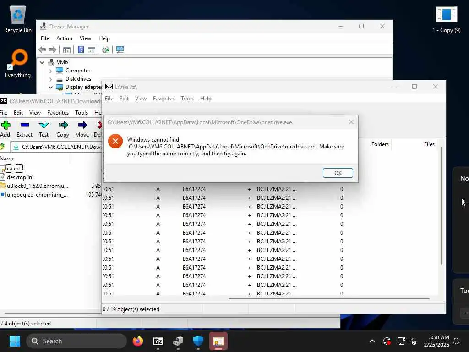Open notifications bell icon
Viewport: 469px width, 352px height.
(x=457, y=341)
